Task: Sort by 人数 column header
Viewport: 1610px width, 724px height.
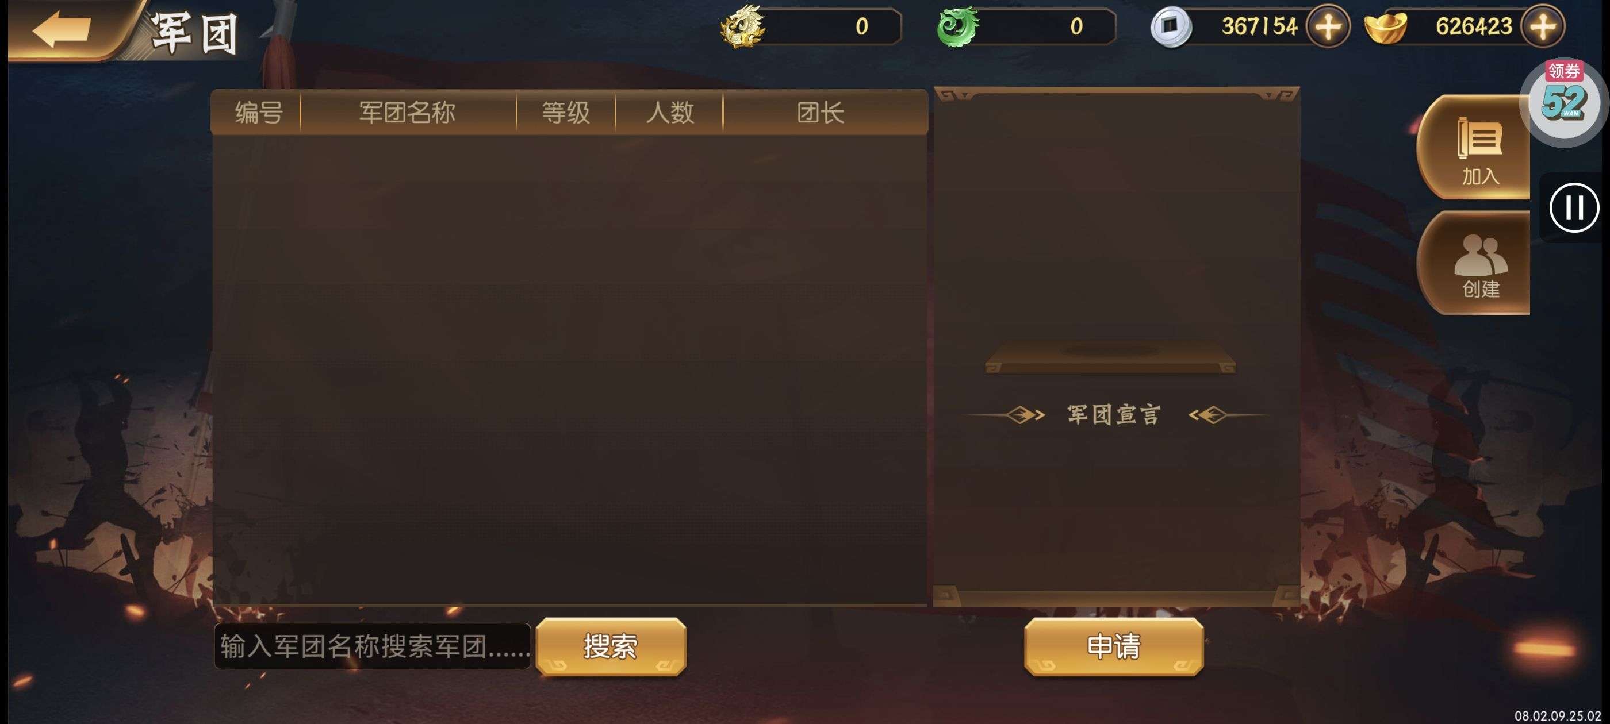Action: tap(669, 113)
